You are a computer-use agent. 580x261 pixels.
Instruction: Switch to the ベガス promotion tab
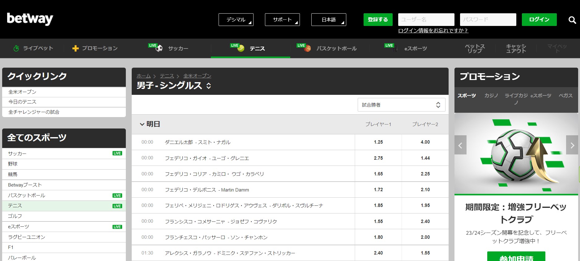(x=565, y=95)
